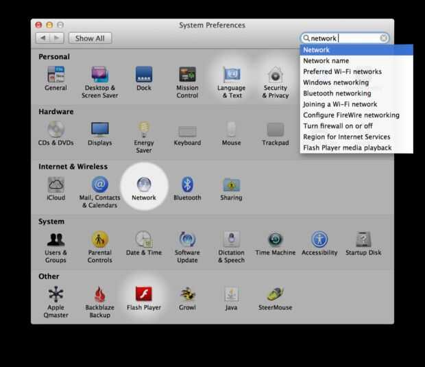
Task: Select 'Turn firewall on or off' suggestion
Action: (x=356, y=126)
